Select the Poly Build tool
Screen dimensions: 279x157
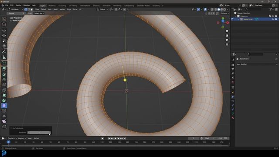click(x=4, y=95)
